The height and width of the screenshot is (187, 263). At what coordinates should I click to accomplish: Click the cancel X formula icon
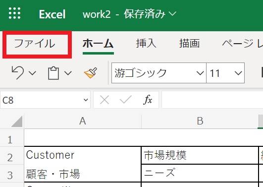105,100
